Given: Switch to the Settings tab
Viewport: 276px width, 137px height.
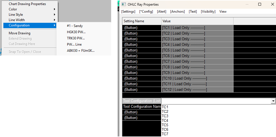Looking at the screenshot, I should 128,12.
